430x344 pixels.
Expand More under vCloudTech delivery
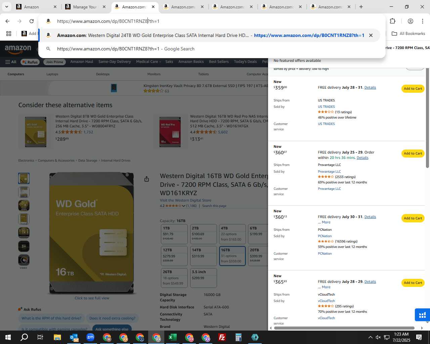click(x=326, y=287)
